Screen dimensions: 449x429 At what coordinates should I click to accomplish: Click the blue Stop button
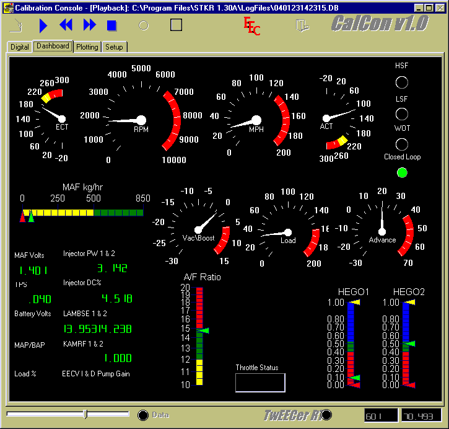click(x=111, y=25)
